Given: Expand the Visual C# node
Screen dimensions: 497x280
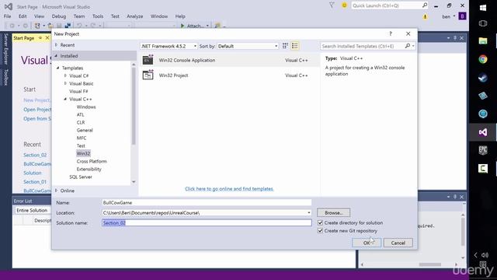Looking at the screenshot, I should [65, 75].
